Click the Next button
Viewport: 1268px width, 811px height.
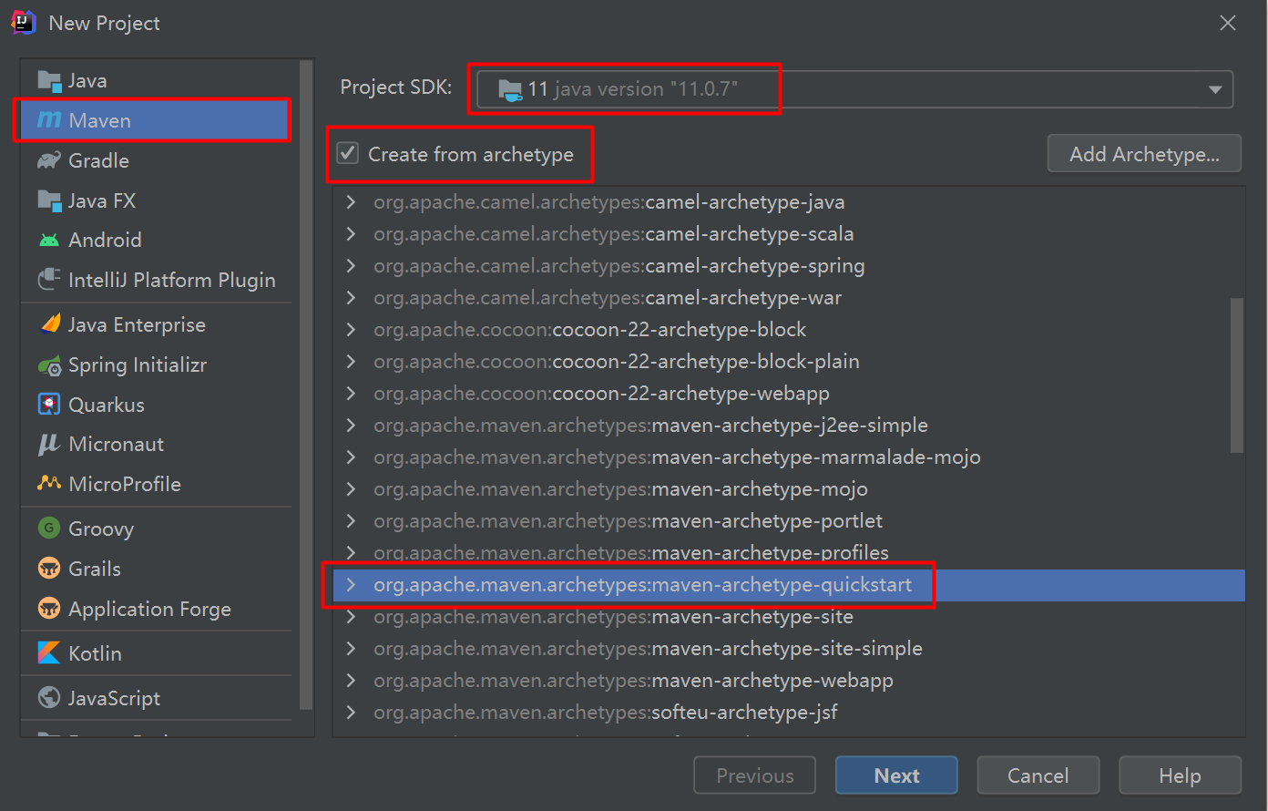click(x=896, y=775)
